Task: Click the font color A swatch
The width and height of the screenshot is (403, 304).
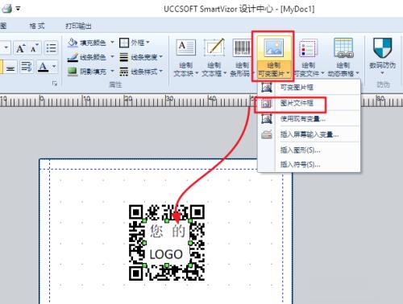Action: click(x=44, y=66)
